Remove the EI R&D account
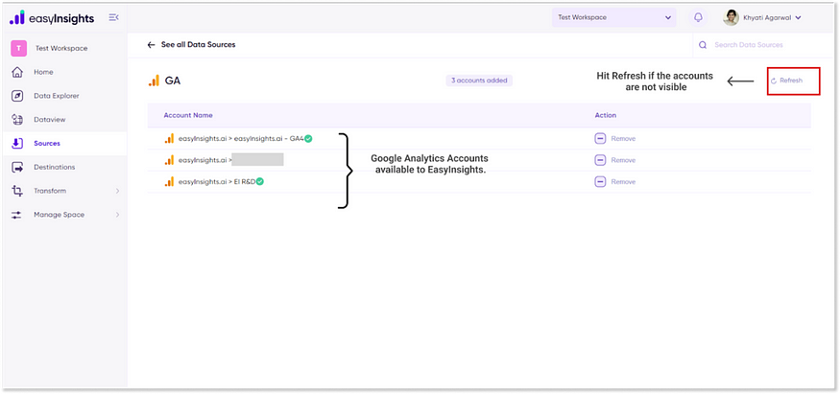This screenshot has width=840, height=394. coord(614,181)
